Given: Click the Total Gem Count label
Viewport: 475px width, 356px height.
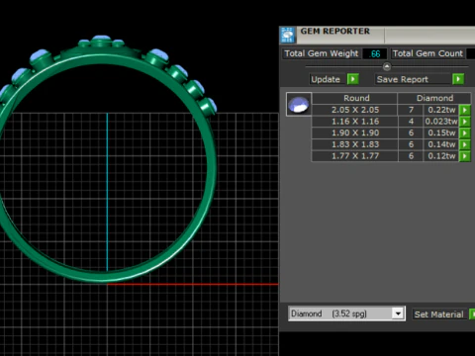Looking at the screenshot, I should [x=427, y=53].
